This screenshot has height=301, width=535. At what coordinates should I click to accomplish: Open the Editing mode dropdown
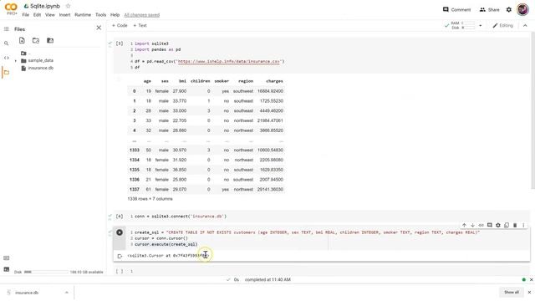[x=502, y=26]
